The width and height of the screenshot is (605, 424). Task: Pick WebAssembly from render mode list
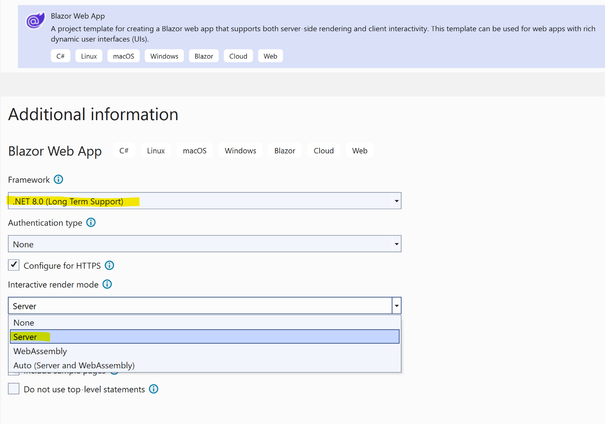pyautogui.click(x=205, y=351)
